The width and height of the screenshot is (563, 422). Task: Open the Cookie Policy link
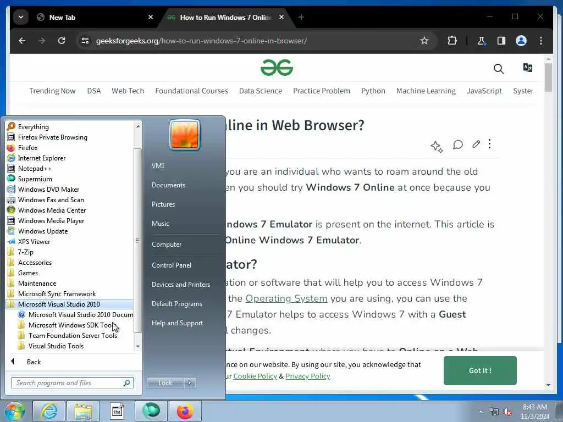click(x=255, y=376)
